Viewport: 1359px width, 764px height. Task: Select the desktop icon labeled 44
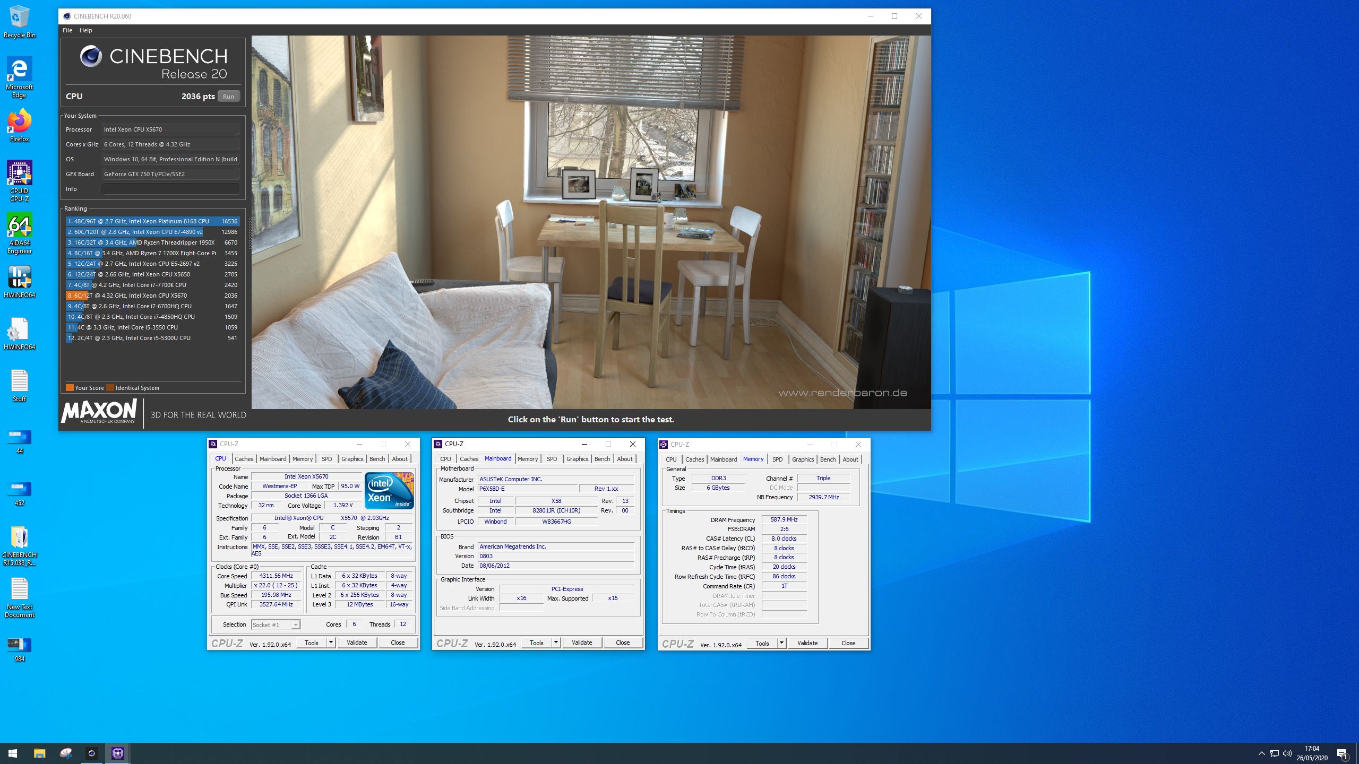point(19,441)
